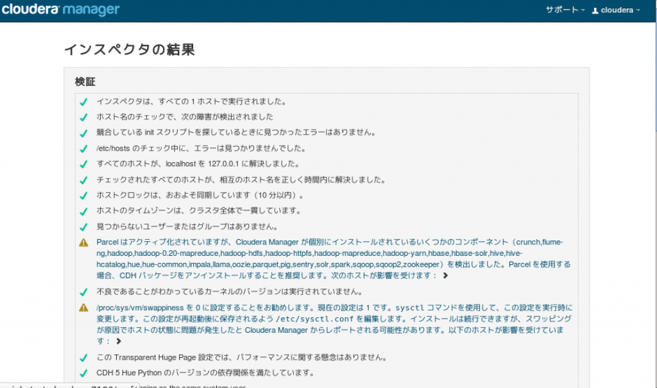Click checkmark next to Transparent Huge Page row
657x388 pixels.
click(x=83, y=358)
